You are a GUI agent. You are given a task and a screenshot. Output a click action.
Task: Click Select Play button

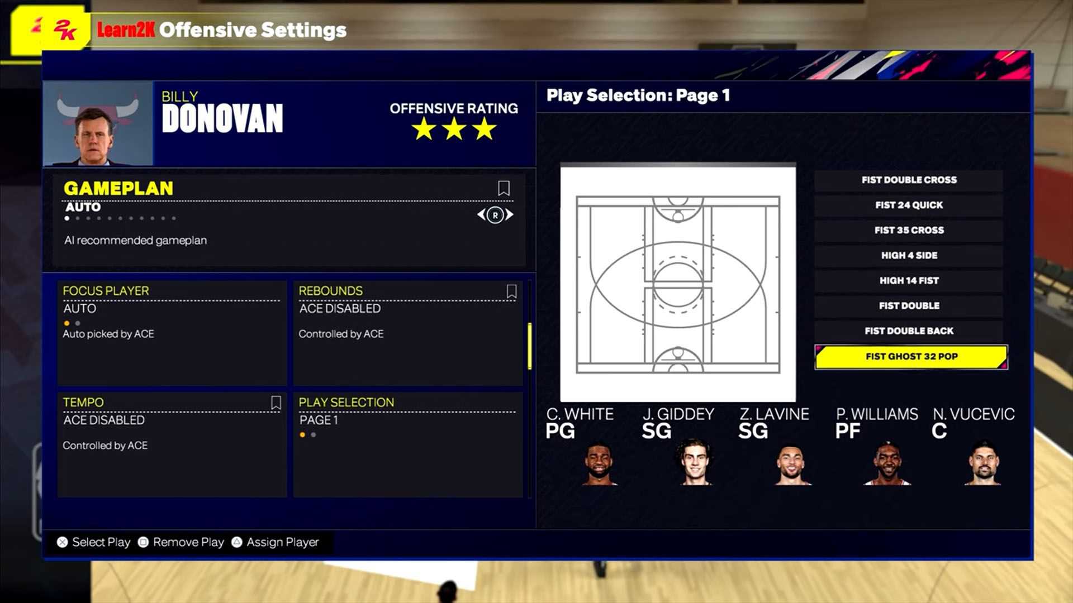tap(93, 541)
